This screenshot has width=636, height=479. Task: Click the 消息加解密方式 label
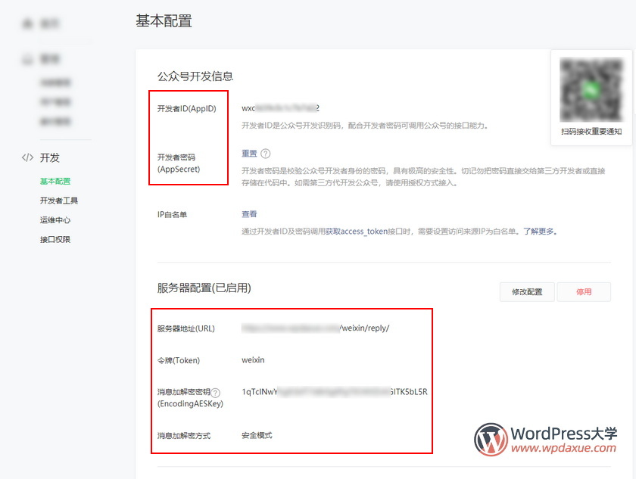coord(184,436)
